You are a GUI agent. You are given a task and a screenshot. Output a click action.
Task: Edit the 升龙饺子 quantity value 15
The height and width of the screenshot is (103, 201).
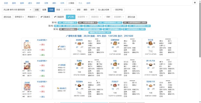click(113, 89)
